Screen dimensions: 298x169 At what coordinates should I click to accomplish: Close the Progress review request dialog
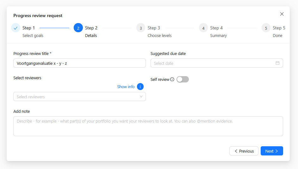pyautogui.click(x=282, y=14)
